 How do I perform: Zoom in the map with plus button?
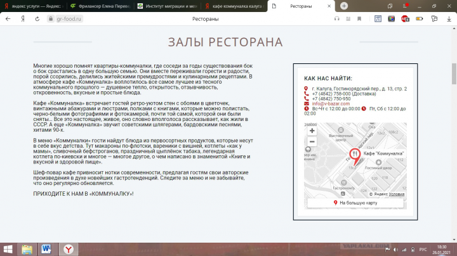(x=312, y=131)
